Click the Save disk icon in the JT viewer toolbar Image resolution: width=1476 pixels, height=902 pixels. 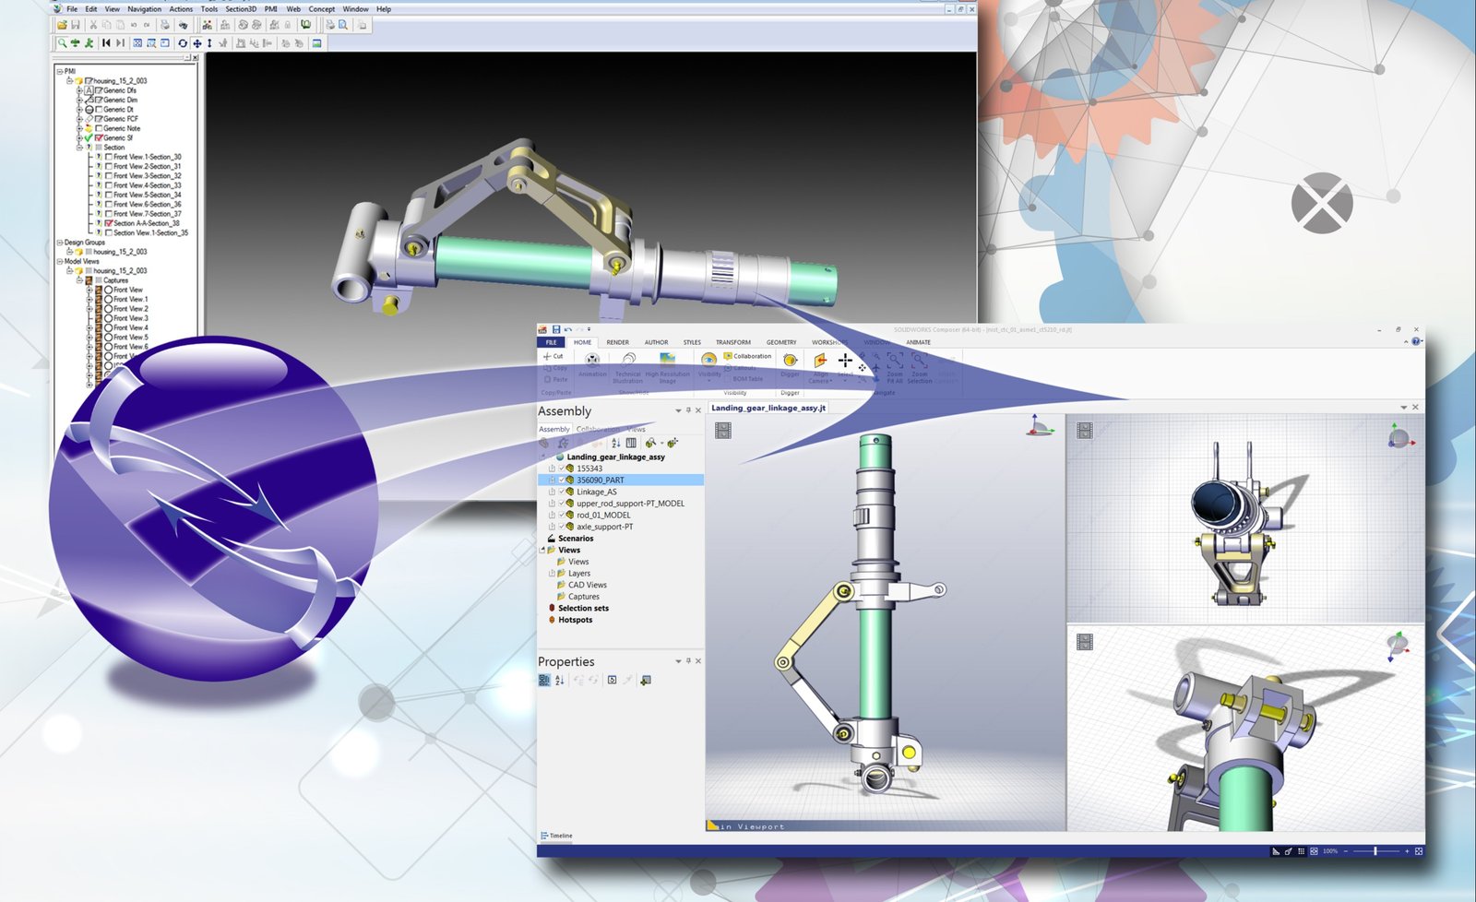tap(76, 25)
